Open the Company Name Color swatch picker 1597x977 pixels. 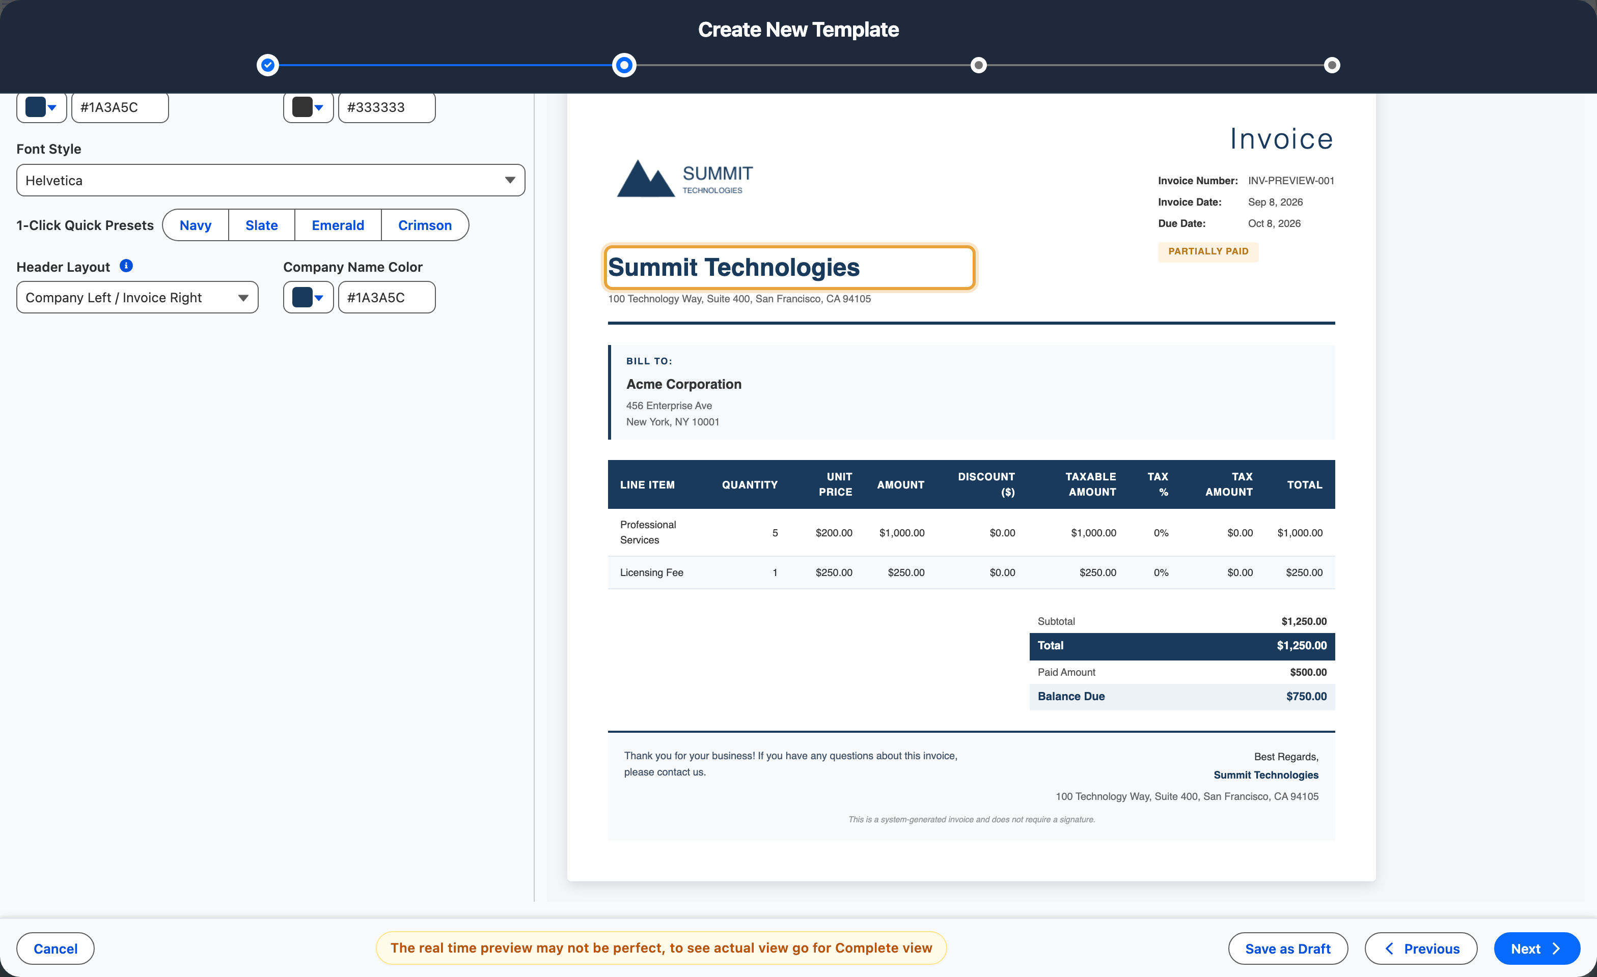(309, 297)
